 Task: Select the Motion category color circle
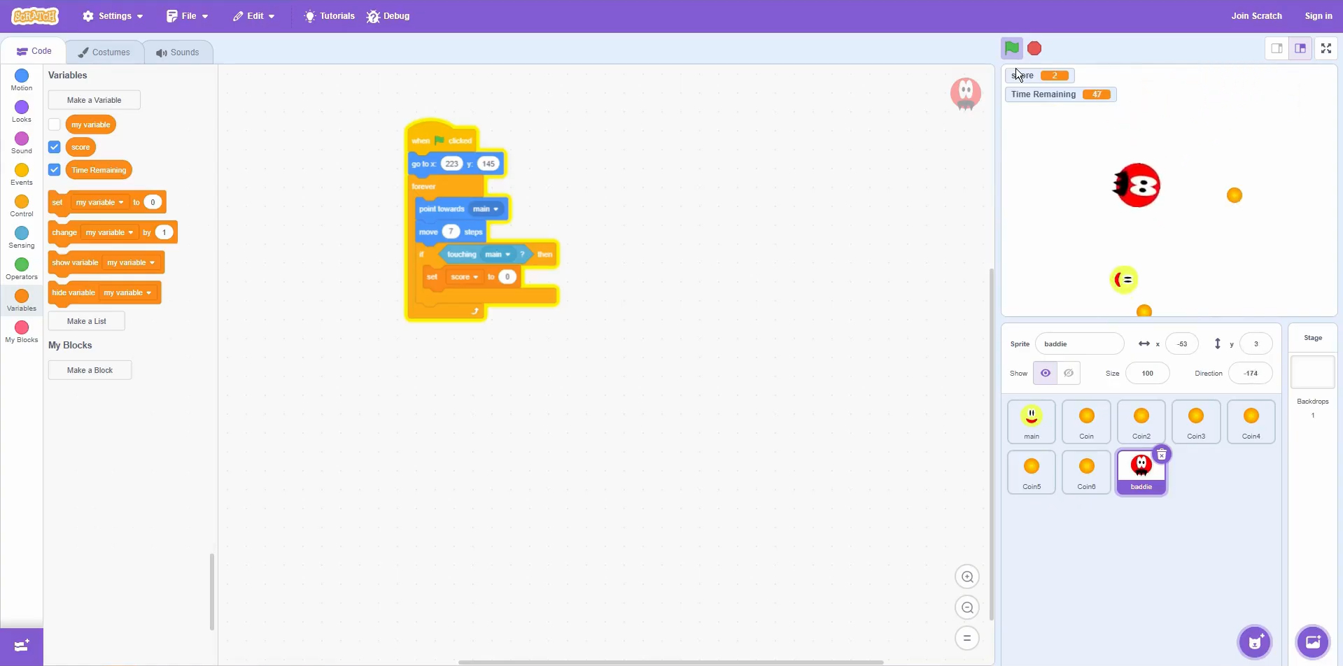[x=22, y=76]
